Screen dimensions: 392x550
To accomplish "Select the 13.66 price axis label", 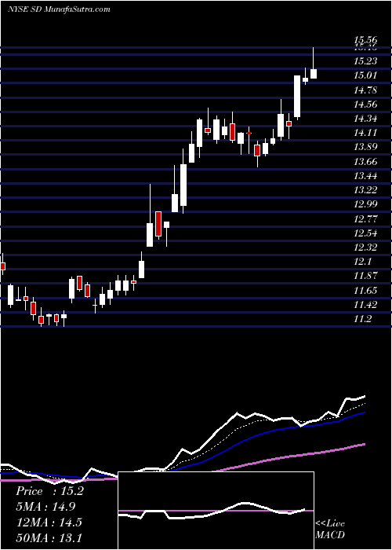I will [365, 162].
